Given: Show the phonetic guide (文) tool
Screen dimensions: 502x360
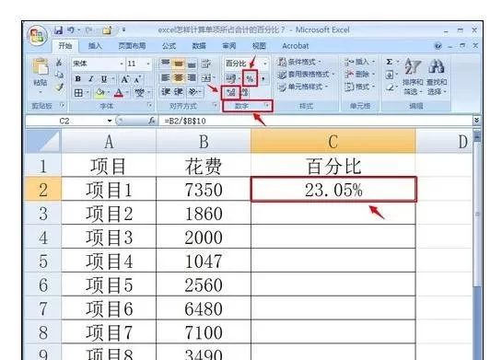Looking at the screenshot, I should click(139, 93).
